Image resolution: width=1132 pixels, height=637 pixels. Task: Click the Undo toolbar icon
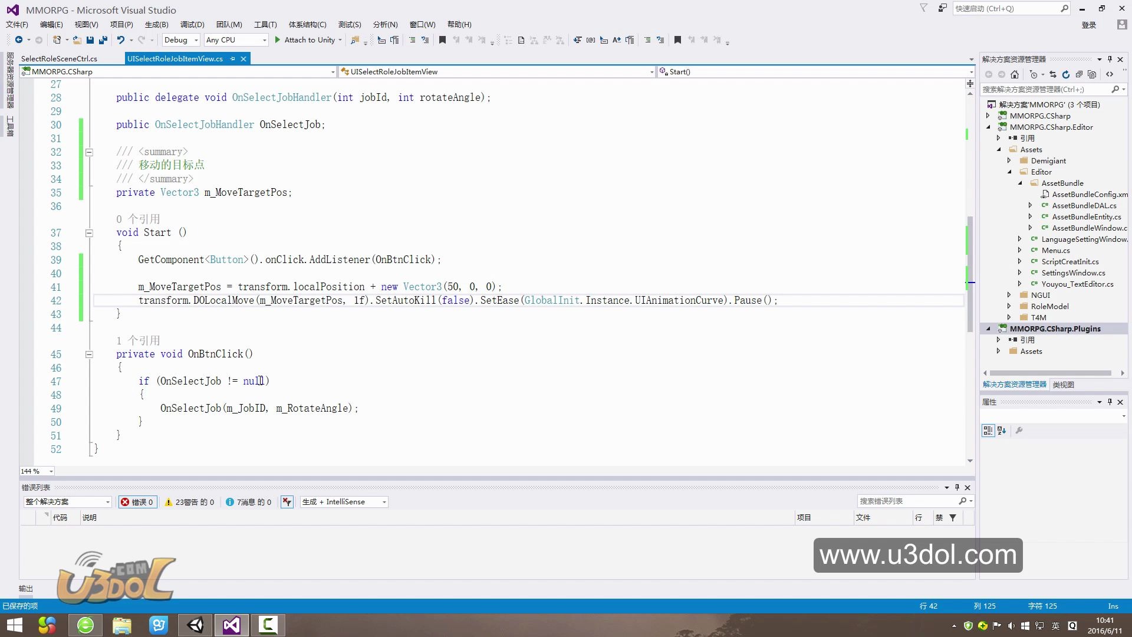120,40
